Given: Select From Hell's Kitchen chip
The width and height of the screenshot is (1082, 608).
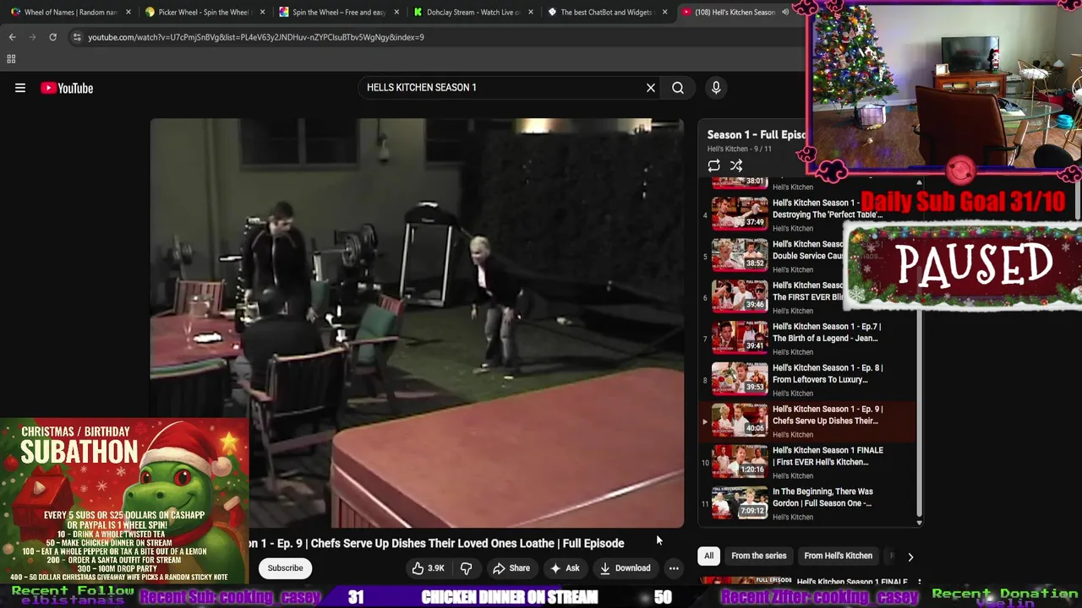Looking at the screenshot, I should pos(838,556).
